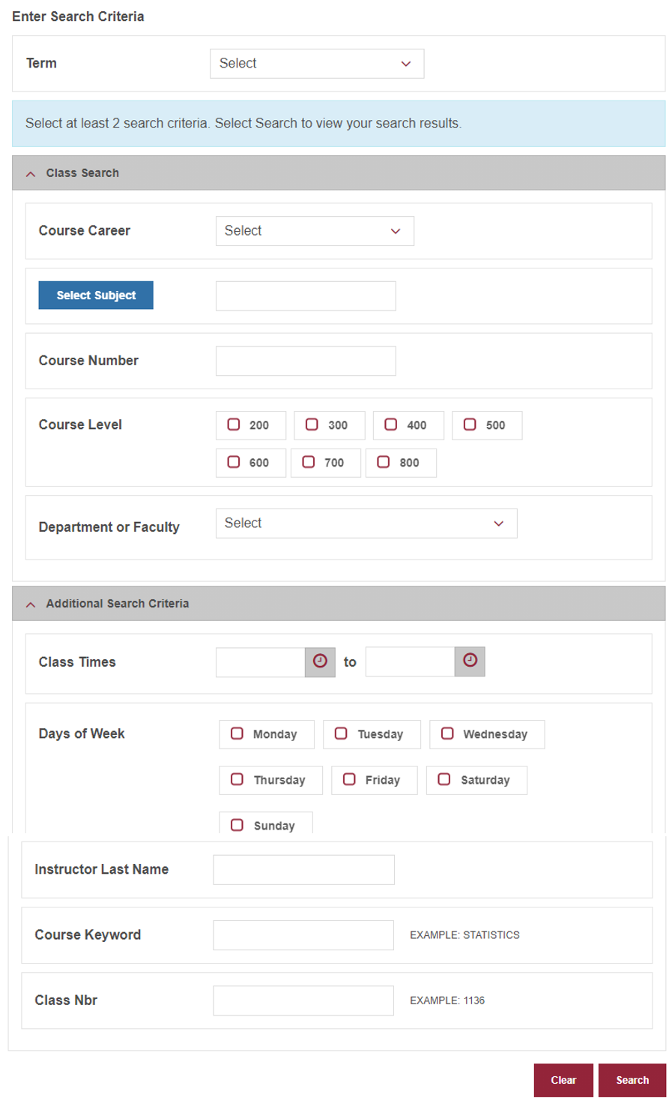
Task: Tick the Monday checkbox
Action: pos(237,733)
